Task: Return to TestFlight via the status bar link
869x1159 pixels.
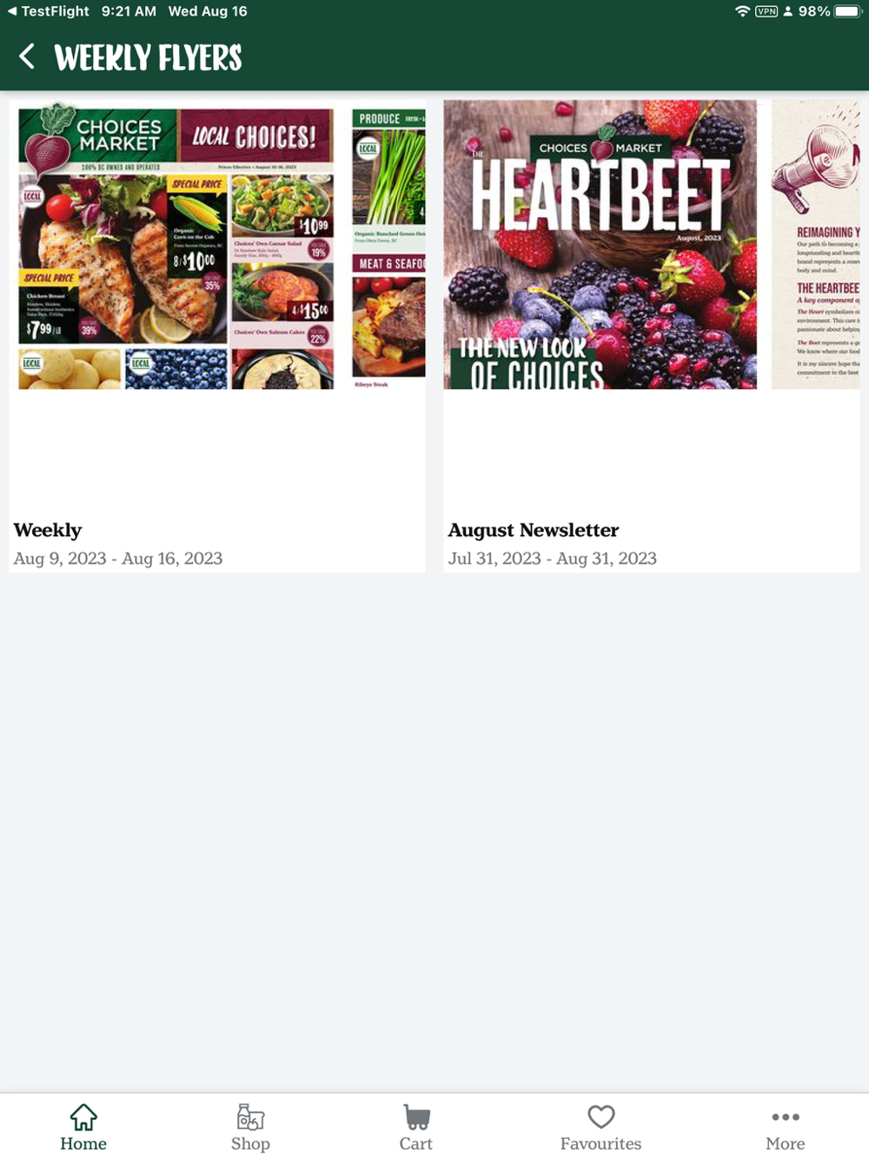Action: [x=49, y=11]
